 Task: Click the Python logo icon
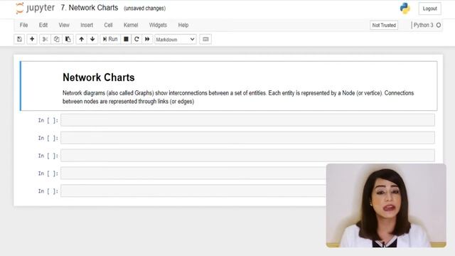tap(405, 9)
